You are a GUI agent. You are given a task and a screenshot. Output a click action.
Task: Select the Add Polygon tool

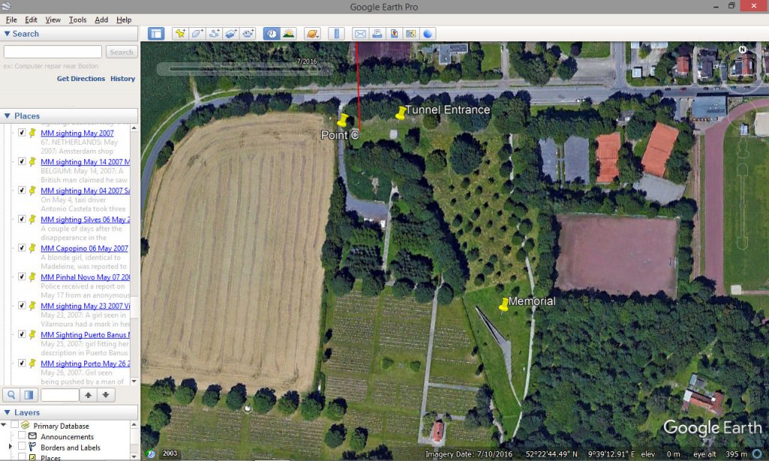point(197,33)
